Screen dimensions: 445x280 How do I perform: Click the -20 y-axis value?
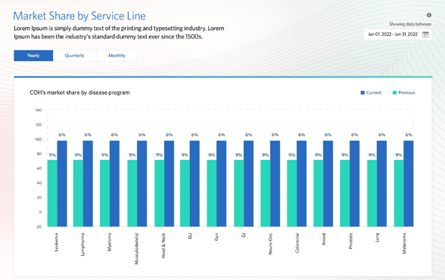coord(39,226)
